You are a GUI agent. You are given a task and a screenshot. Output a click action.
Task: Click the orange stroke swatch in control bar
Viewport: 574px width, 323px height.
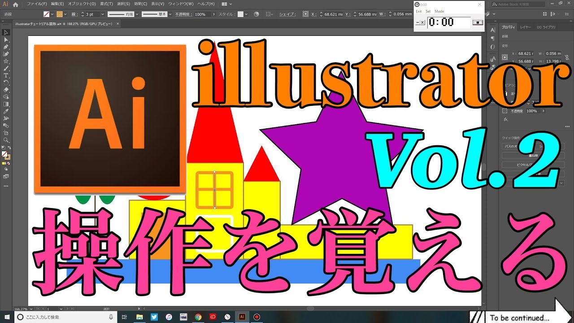coord(60,14)
